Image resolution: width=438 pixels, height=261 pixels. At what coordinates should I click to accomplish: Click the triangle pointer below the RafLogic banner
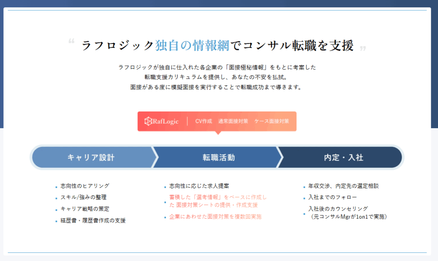[x=218, y=133]
